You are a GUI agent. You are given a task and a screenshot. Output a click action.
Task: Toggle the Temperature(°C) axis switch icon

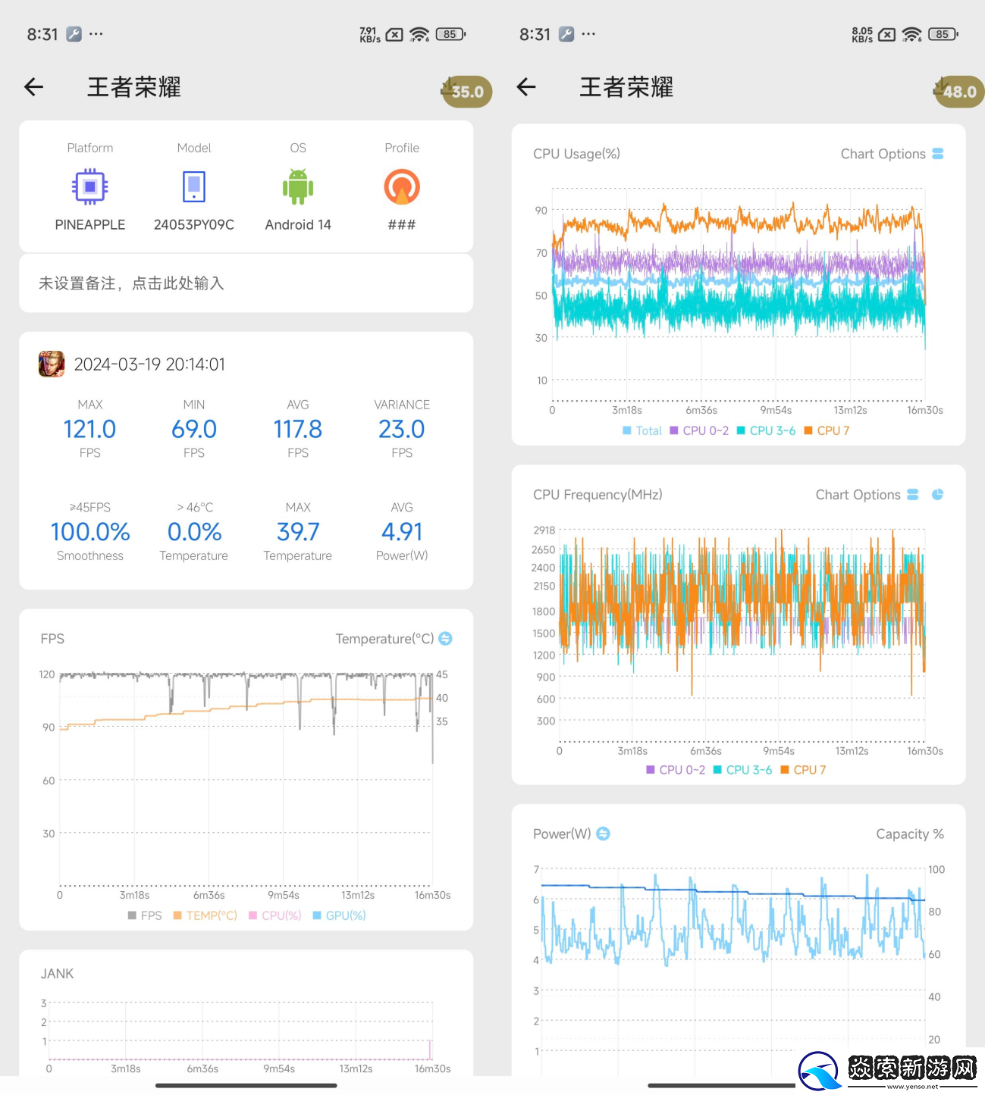click(x=446, y=639)
